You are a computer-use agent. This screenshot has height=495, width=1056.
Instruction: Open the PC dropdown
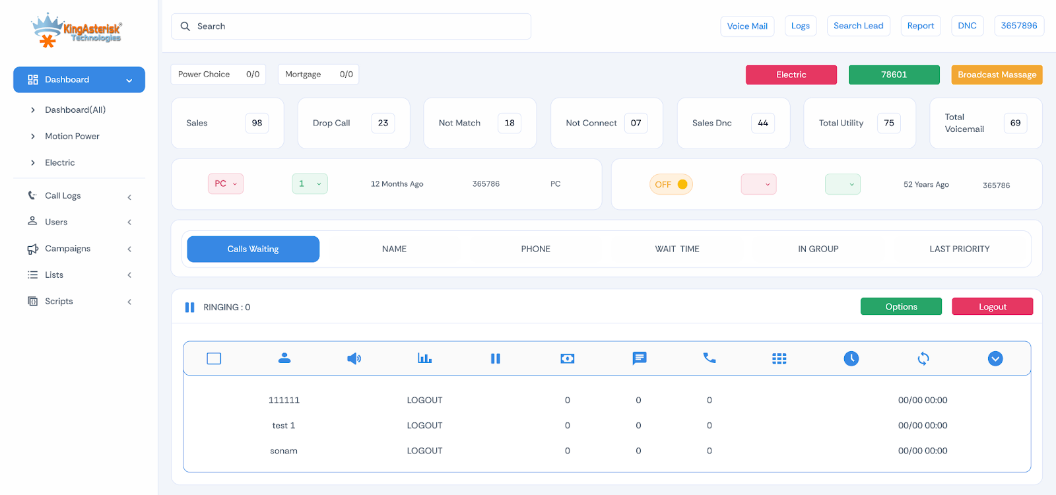(x=226, y=183)
